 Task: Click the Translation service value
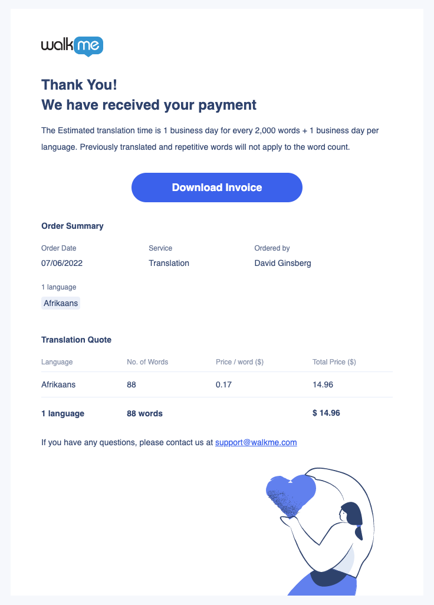pyautogui.click(x=169, y=263)
